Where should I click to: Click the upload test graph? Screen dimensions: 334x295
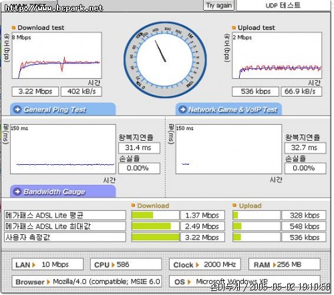[277, 55]
